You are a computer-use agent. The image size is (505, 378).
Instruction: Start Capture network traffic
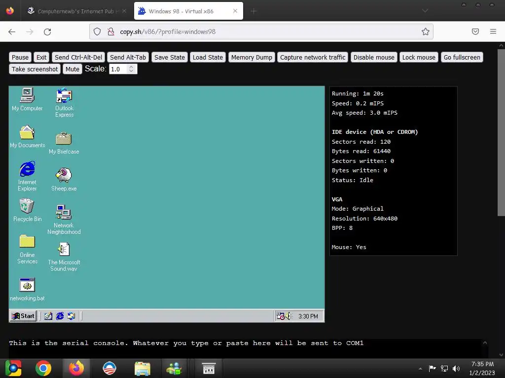[x=312, y=57]
